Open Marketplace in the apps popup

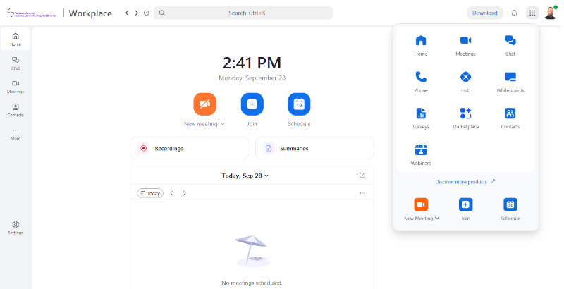pos(465,118)
